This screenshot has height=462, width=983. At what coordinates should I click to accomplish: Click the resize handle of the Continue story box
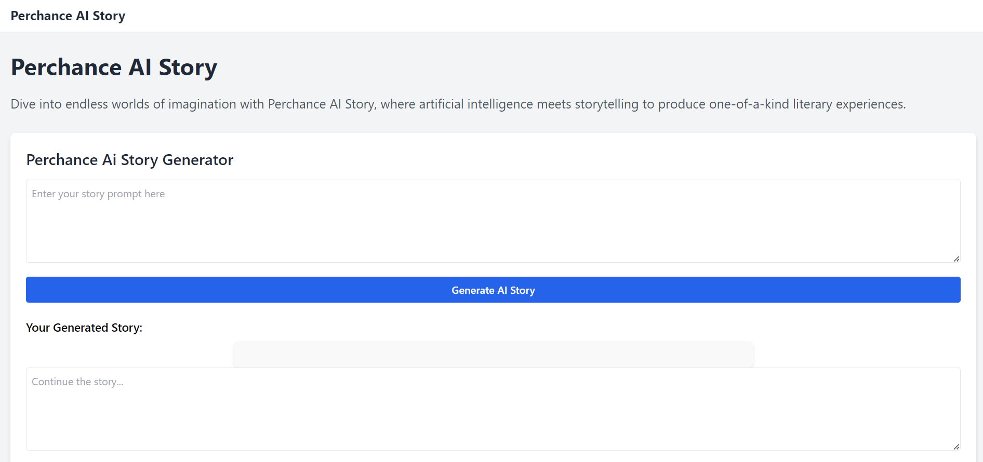pyautogui.click(x=956, y=446)
